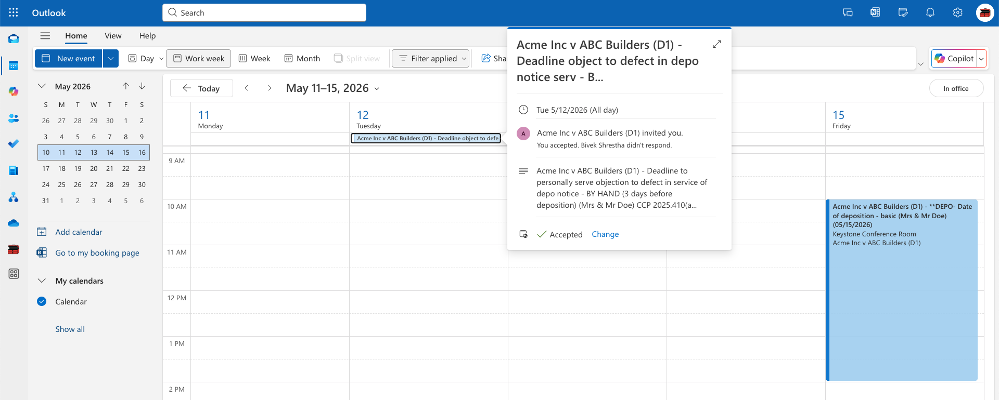Jump to Today
Image resolution: width=999 pixels, height=400 pixels.
pyautogui.click(x=201, y=88)
